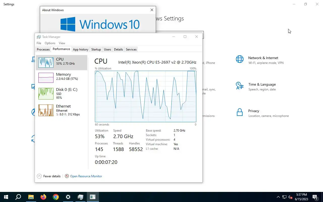Switch to the App history tab
Viewport: 323px width, 202px height.
tap(80, 49)
